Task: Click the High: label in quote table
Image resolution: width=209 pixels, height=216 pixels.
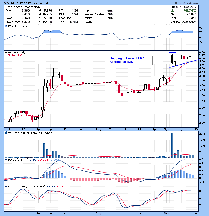Action: [9, 14]
